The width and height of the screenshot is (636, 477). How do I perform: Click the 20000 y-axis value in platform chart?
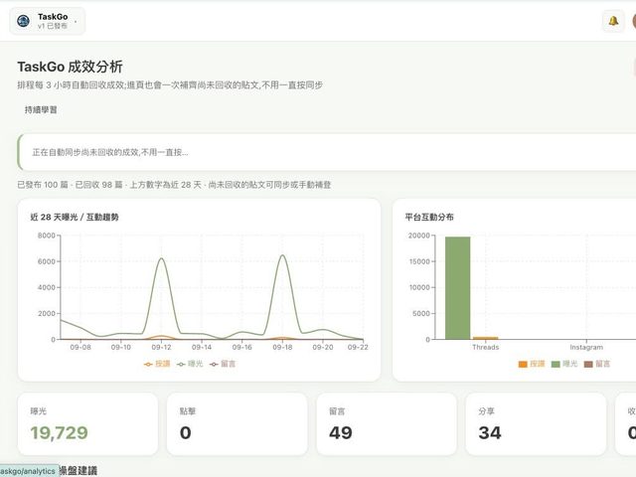click(419, 236)
